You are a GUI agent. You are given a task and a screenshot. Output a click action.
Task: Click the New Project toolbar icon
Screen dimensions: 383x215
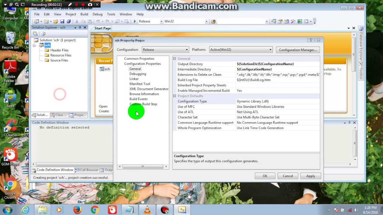(36, 21)
